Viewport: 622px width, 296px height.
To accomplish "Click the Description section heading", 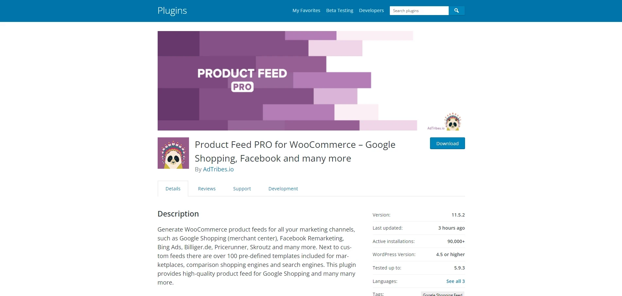I will tap(178, 214).
